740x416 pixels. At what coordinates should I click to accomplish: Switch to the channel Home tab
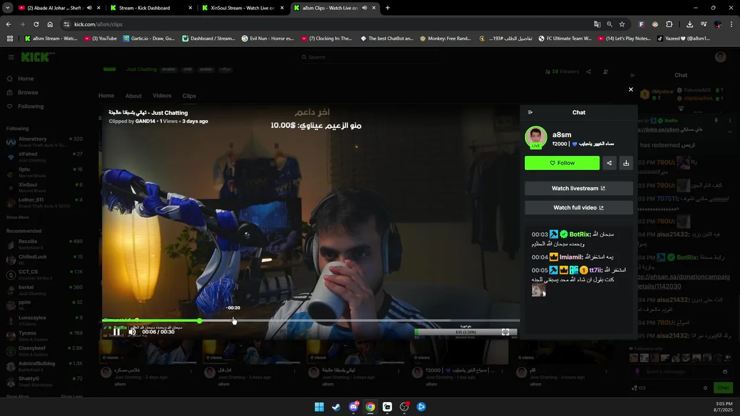click(106, 96)
